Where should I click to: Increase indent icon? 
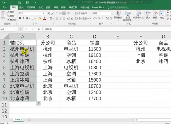point(72,19)
